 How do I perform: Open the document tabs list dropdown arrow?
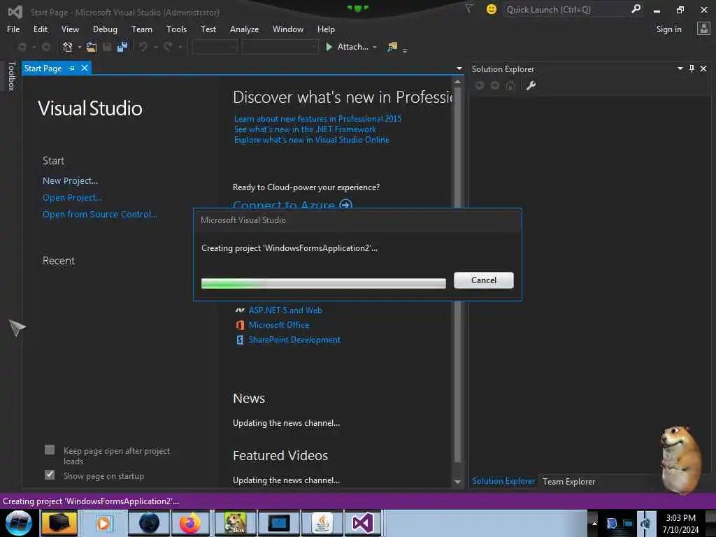[x=459, y=69]
